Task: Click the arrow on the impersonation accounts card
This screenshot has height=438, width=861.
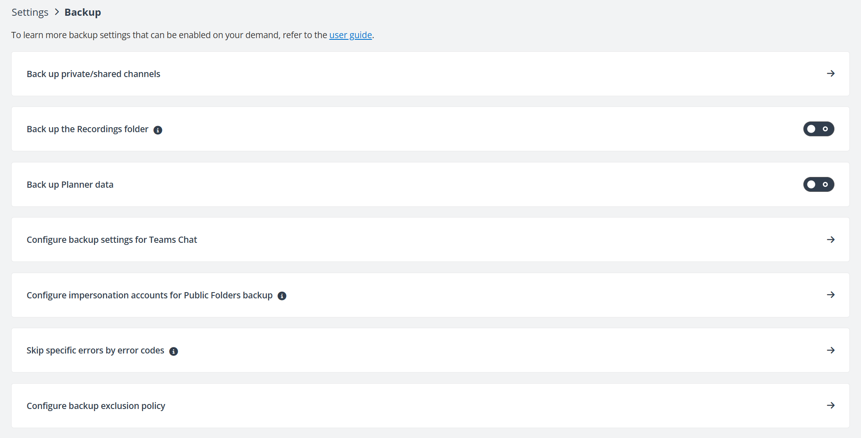Action: (x=831, y=295)
